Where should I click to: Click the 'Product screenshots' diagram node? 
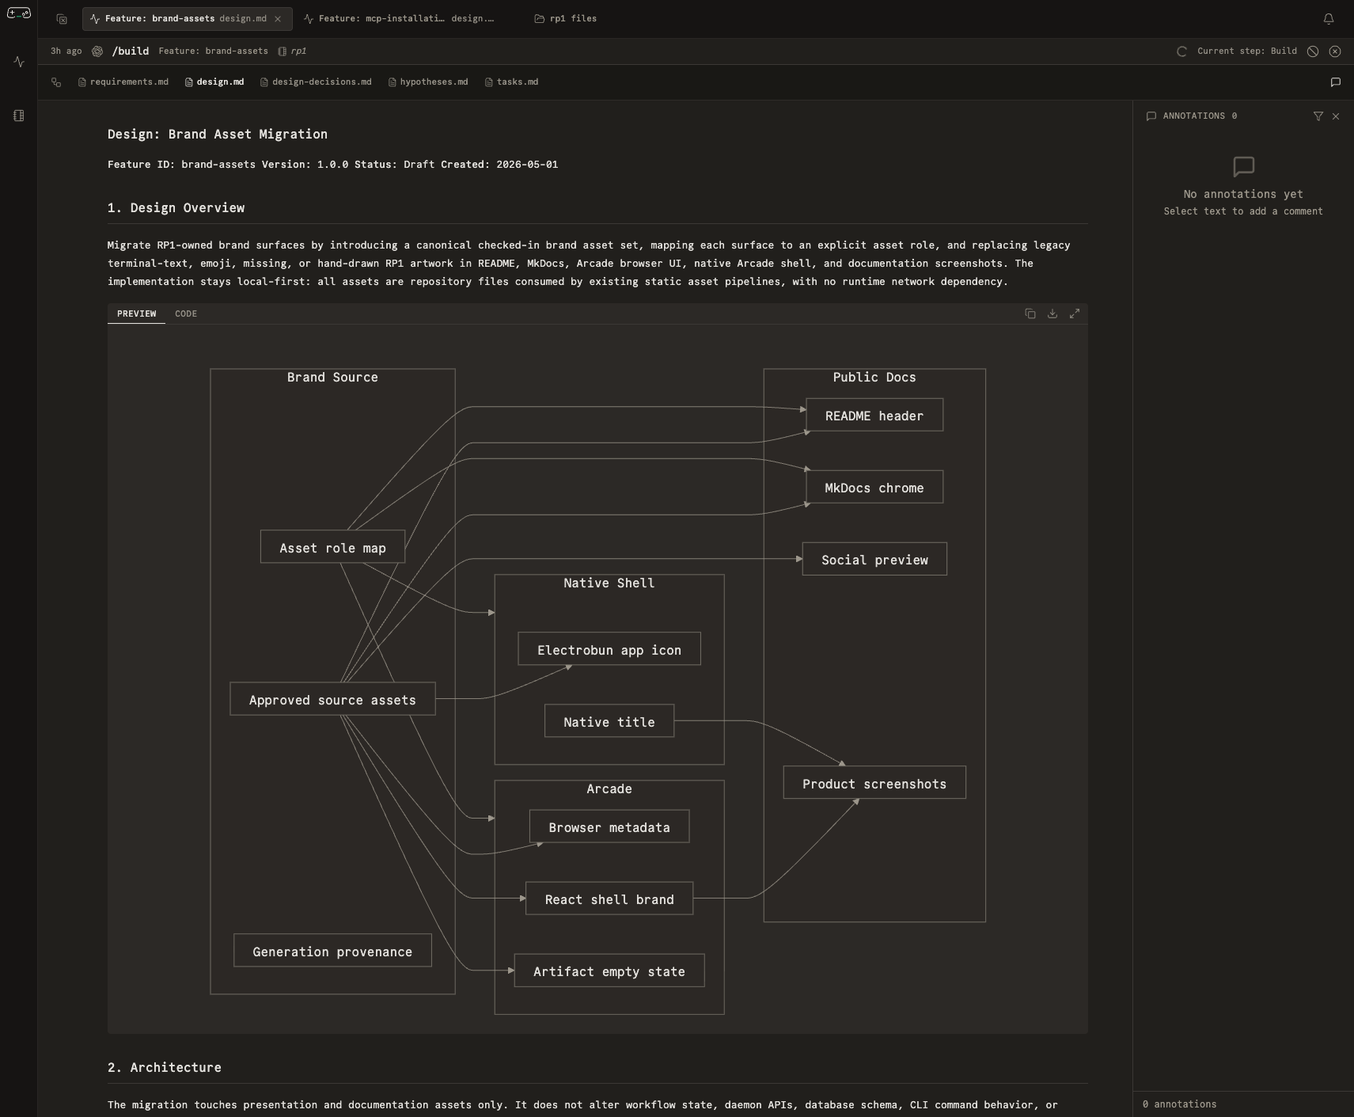[874, 784]
